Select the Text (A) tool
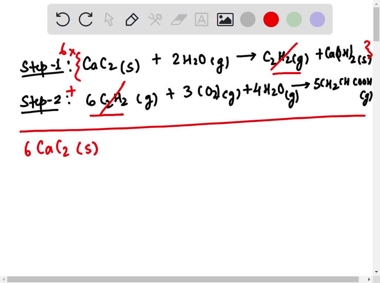This screenshot has width=380, height=283. tap(202, 20)
